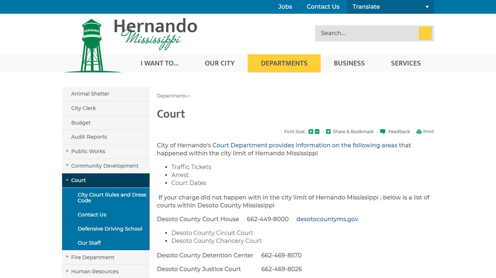Screen dimensions: 496x278
Task: Open Contact Us under Court sidebar
Action: click(92, 215)
